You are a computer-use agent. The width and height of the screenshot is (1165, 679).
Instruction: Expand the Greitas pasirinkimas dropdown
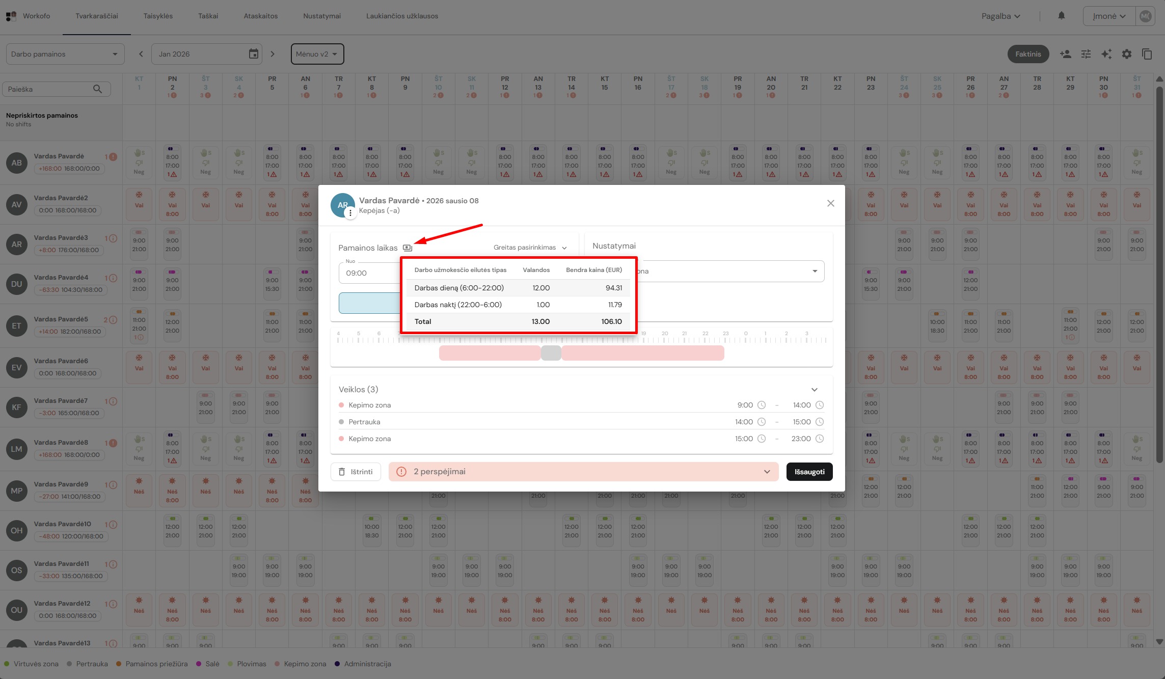click(x=530, y=248)
